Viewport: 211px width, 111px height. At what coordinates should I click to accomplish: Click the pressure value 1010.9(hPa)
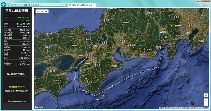[24, 58]
